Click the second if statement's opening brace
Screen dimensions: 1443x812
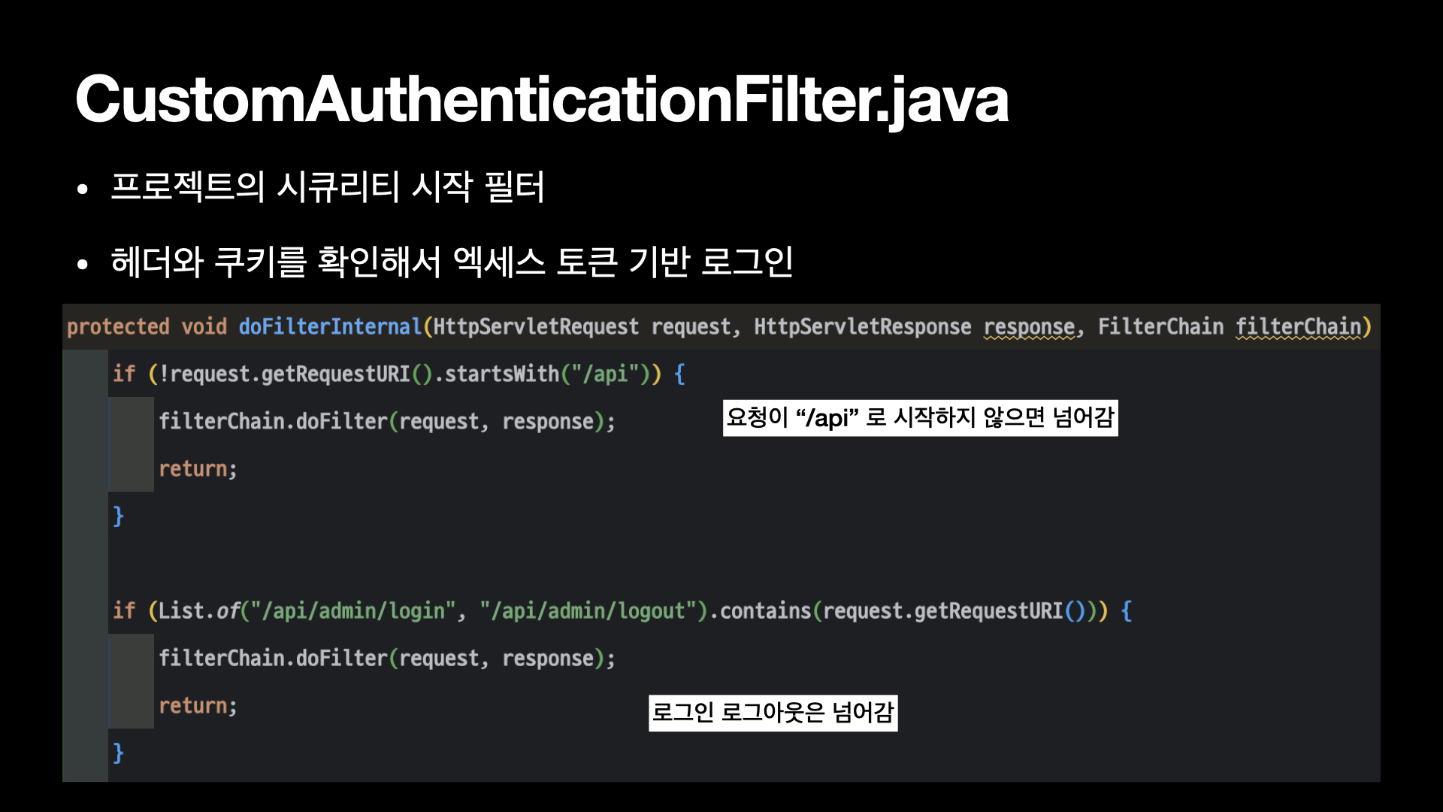click(x=1126, y=611)
